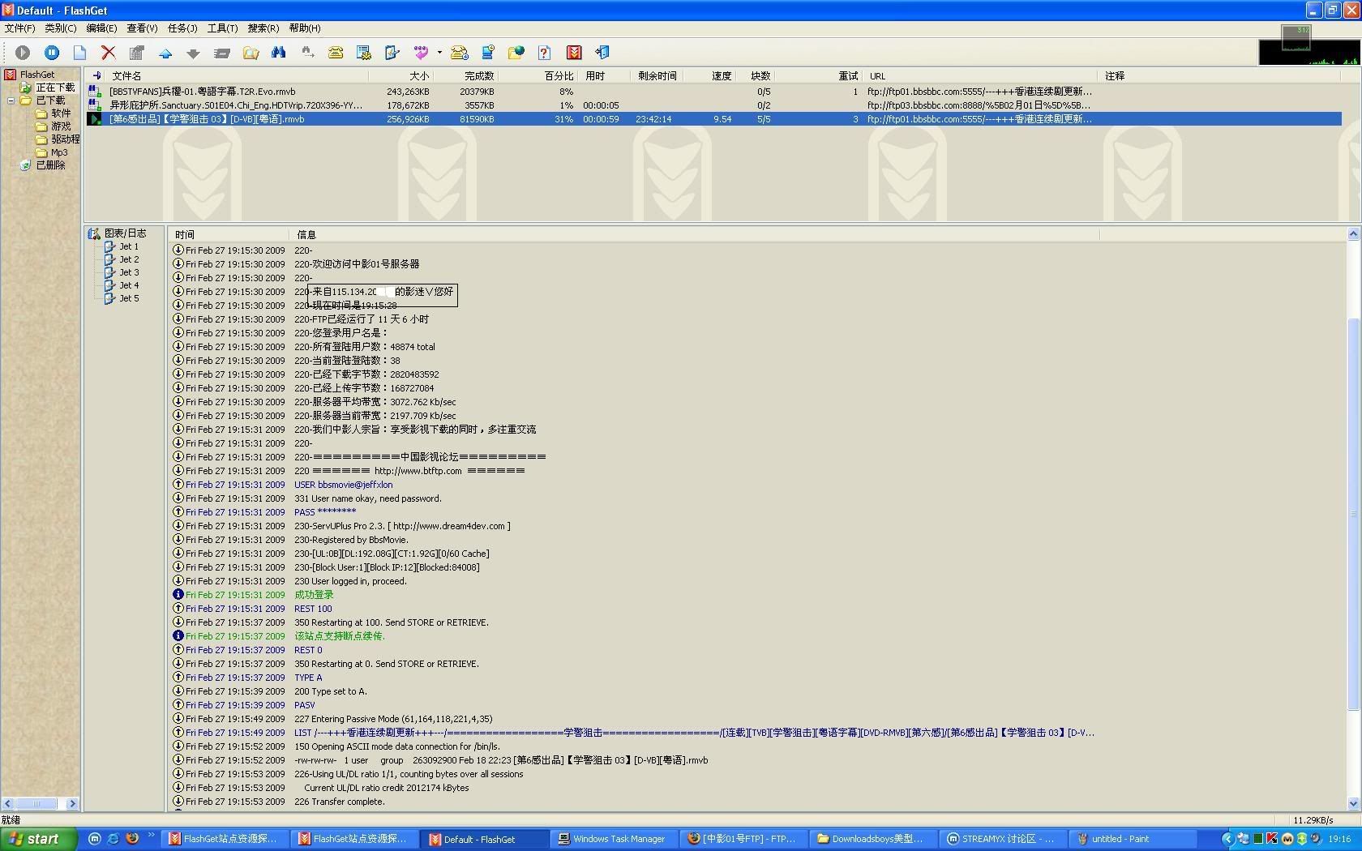This screenshot has width=1362, height=851.
Task: Sort downloads by 百分比 column header
Action: coord(559,76)
